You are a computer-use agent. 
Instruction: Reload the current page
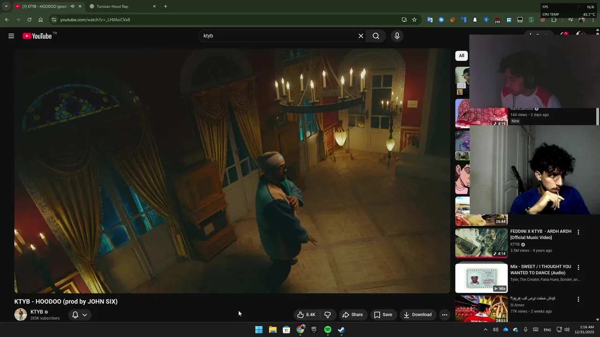(29, 20)
